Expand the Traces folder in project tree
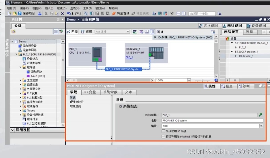 (x=20, y=110)
